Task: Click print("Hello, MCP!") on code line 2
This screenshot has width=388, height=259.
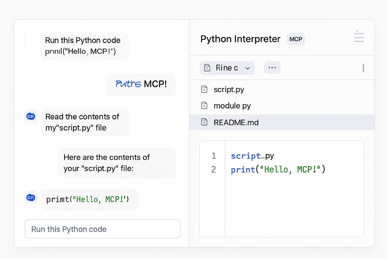Action: point(278,169)
